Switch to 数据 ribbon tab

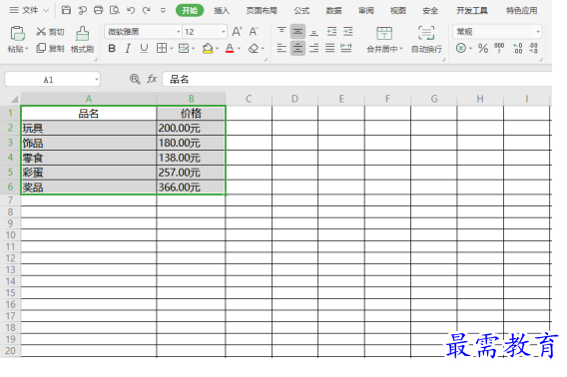tap(333, 11)
